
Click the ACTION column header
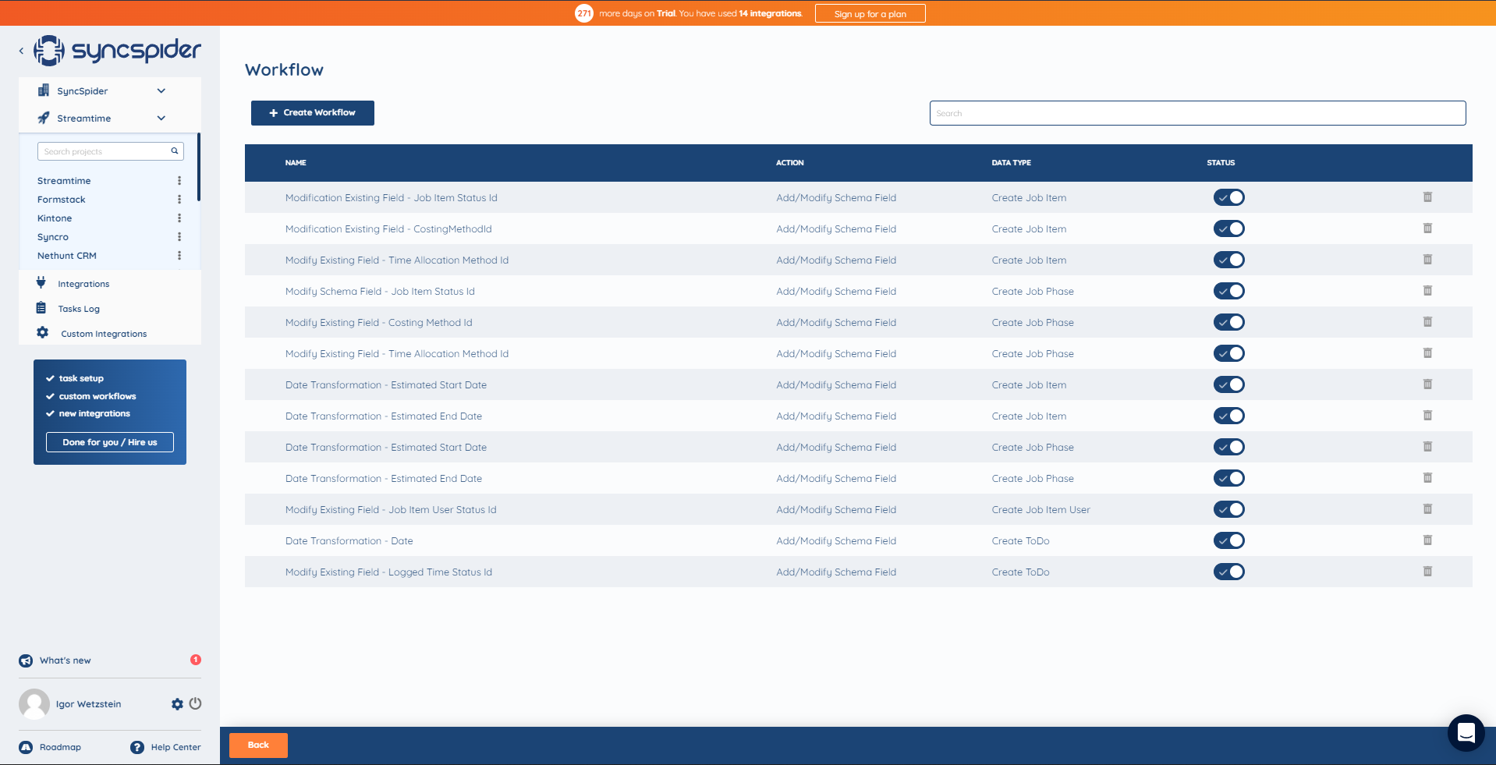coord(789,163)
